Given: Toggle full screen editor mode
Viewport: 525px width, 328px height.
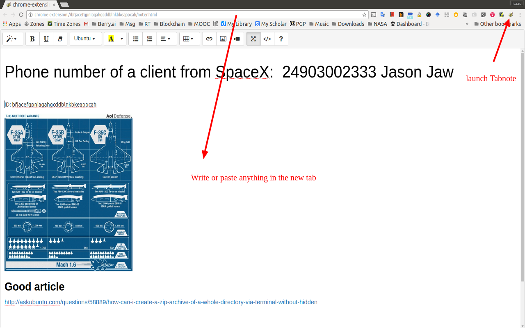Looking at the screenshot, I should (x=253, y=39).
